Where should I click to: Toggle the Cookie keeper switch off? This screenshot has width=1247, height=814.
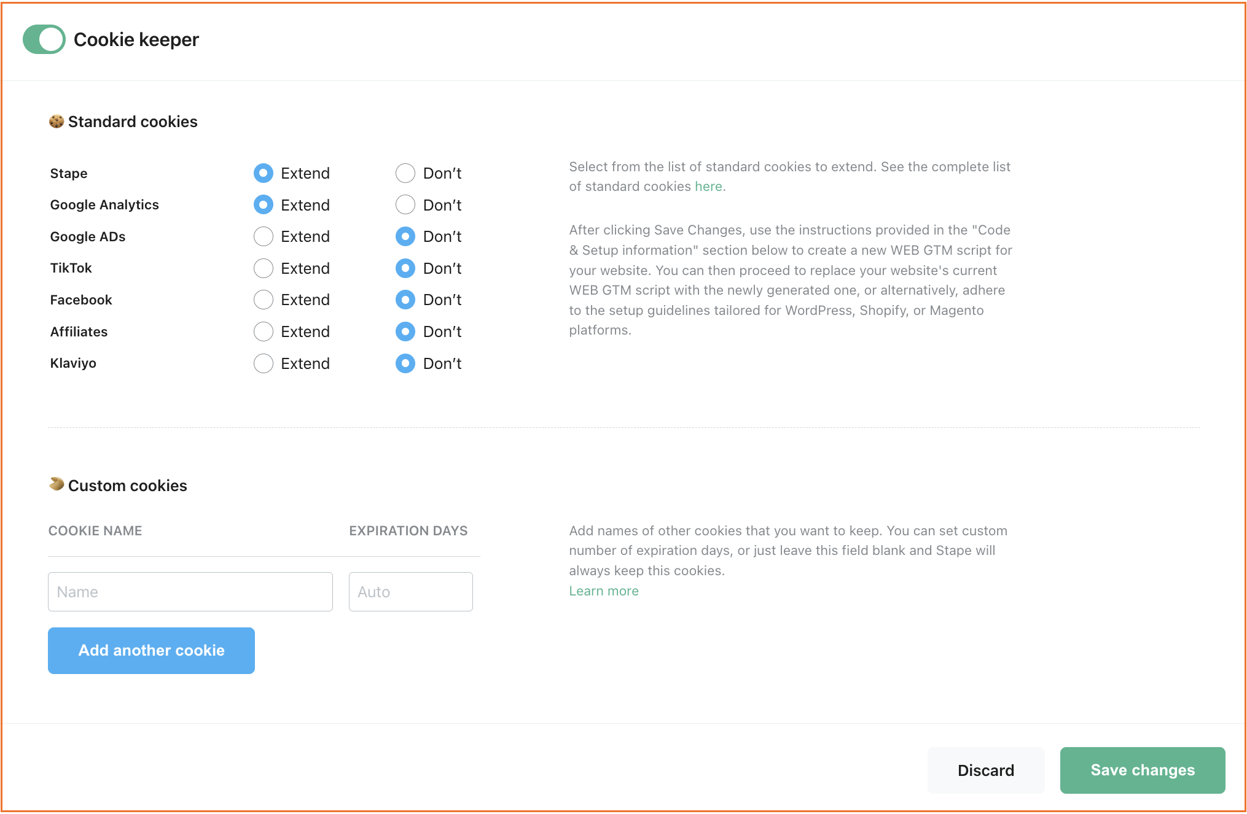pyautogui.click(x=44, y=39)
